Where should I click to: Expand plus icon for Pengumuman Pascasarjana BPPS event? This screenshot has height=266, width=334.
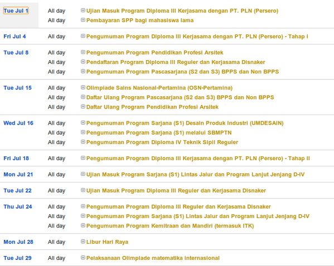point(83,71)
